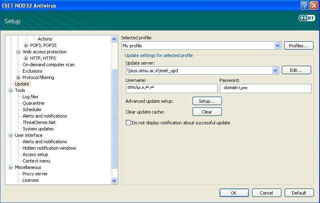320x203 pixels.
Task: Select the Actions tree item
Action: (x=45, y=39)
